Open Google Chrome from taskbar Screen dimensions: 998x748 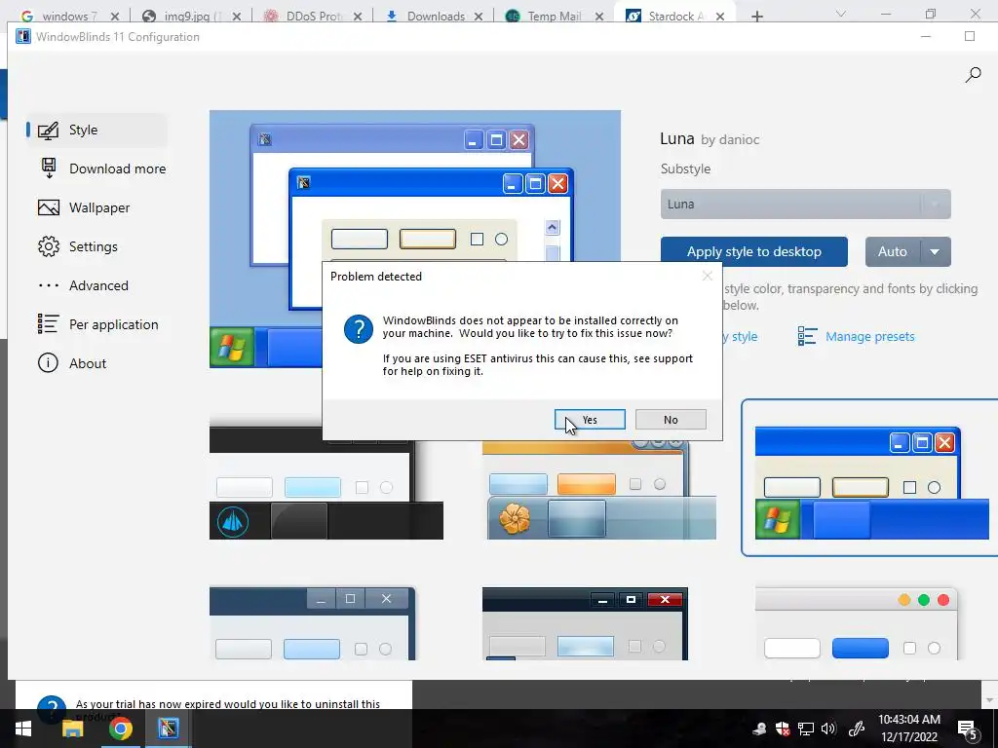click(x=120, y=729)
